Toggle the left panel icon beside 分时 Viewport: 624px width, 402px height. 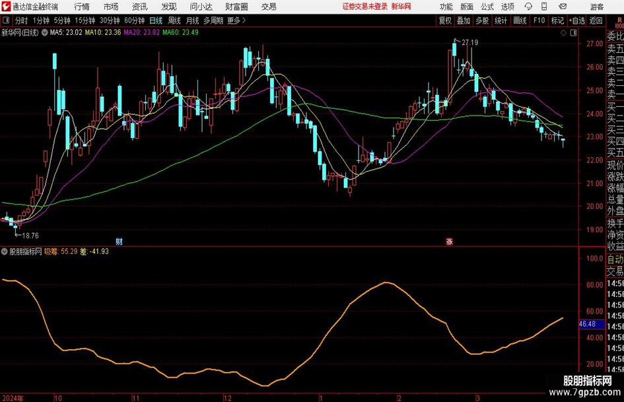(6, 20)
